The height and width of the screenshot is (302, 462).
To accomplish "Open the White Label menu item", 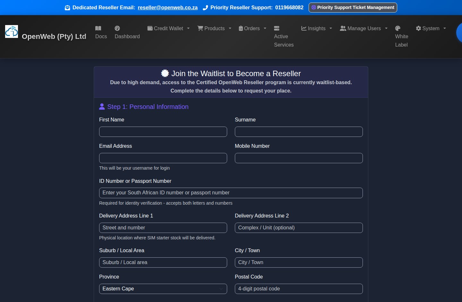I will (402, 37).
